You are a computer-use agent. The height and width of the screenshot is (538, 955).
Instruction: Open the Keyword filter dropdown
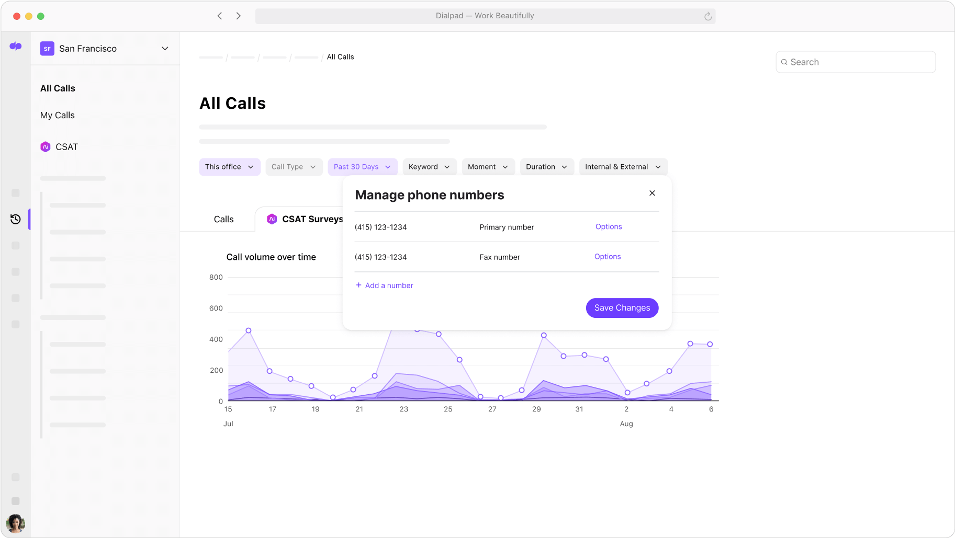(430, 167)
